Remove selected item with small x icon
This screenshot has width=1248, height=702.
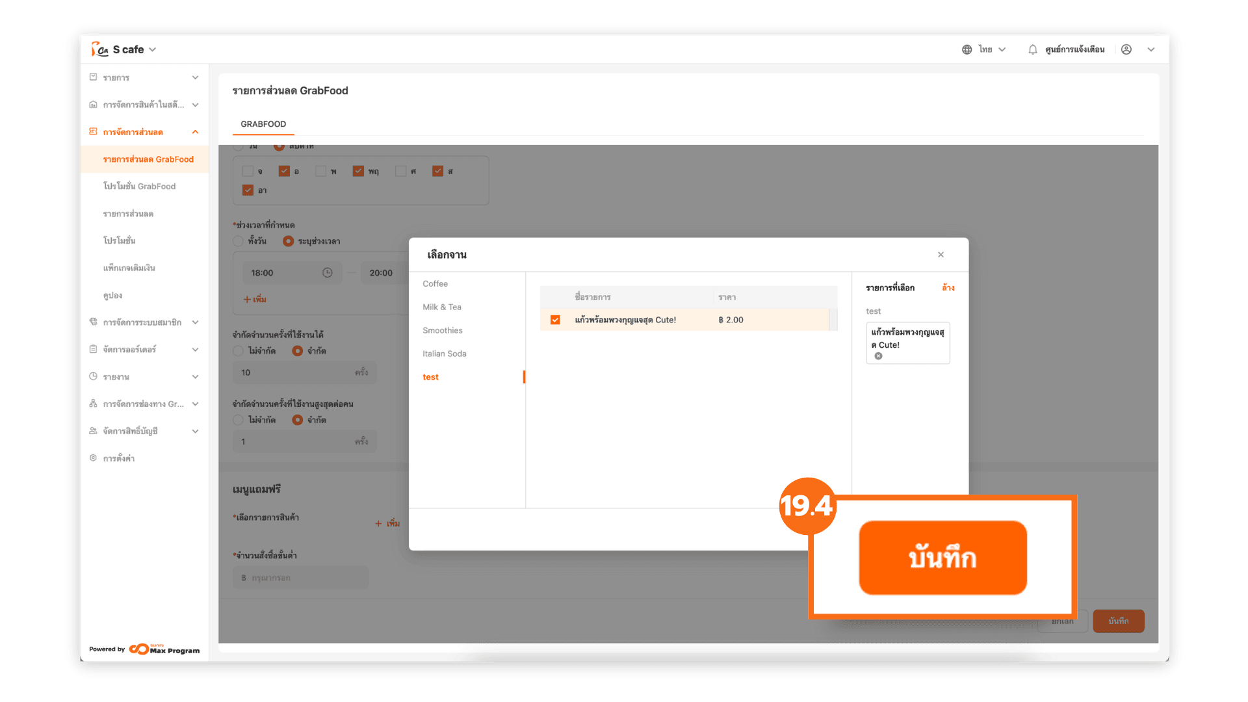pyautogui.click(x=878, y=356)
